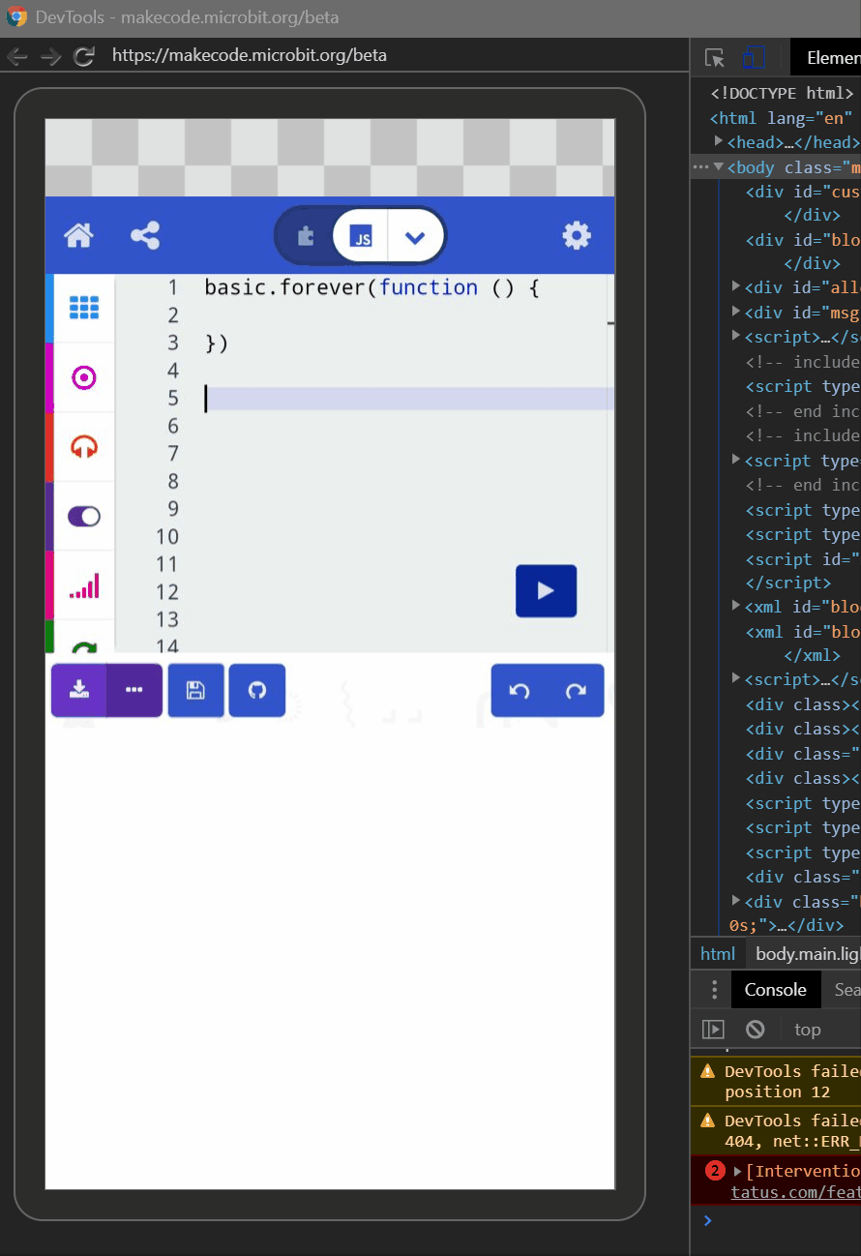Reload the inspected page
This screenshot has width=861, height=1256.
[84, 56]
